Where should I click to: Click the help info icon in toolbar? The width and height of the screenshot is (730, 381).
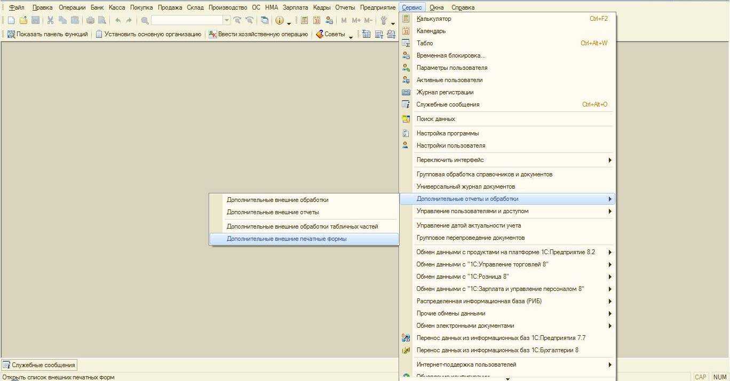point(279,20)
